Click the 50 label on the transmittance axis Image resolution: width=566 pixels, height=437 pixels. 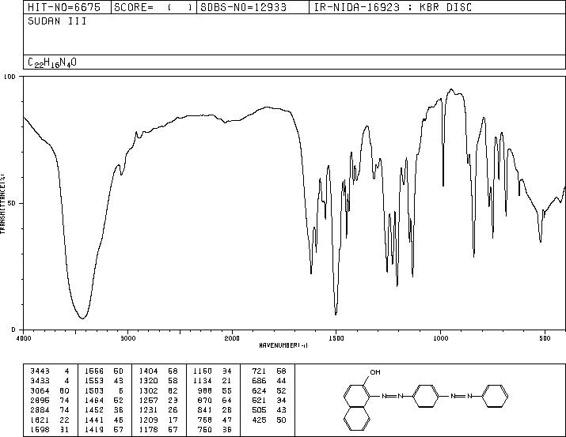pos(12,203)
